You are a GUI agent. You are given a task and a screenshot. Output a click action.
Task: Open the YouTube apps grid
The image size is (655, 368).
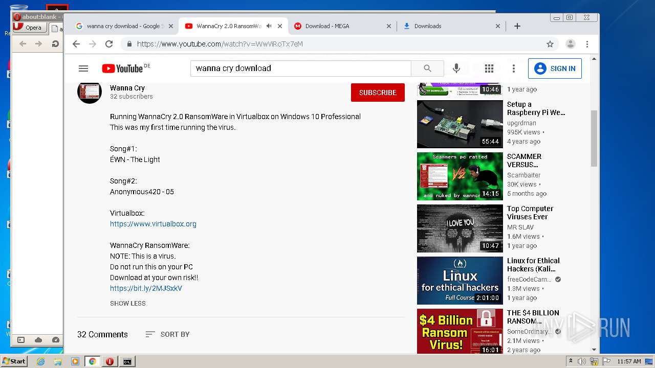click(x=489, y=68)
